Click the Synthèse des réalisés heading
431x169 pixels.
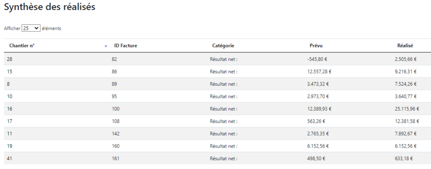click(50, 7)
